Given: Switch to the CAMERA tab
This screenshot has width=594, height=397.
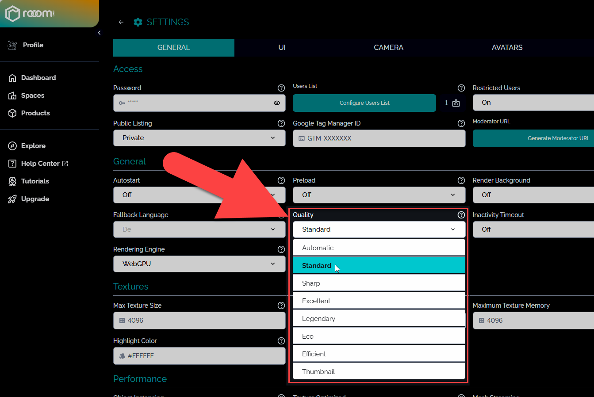Looking at the screenshot, I should (388, 47).
